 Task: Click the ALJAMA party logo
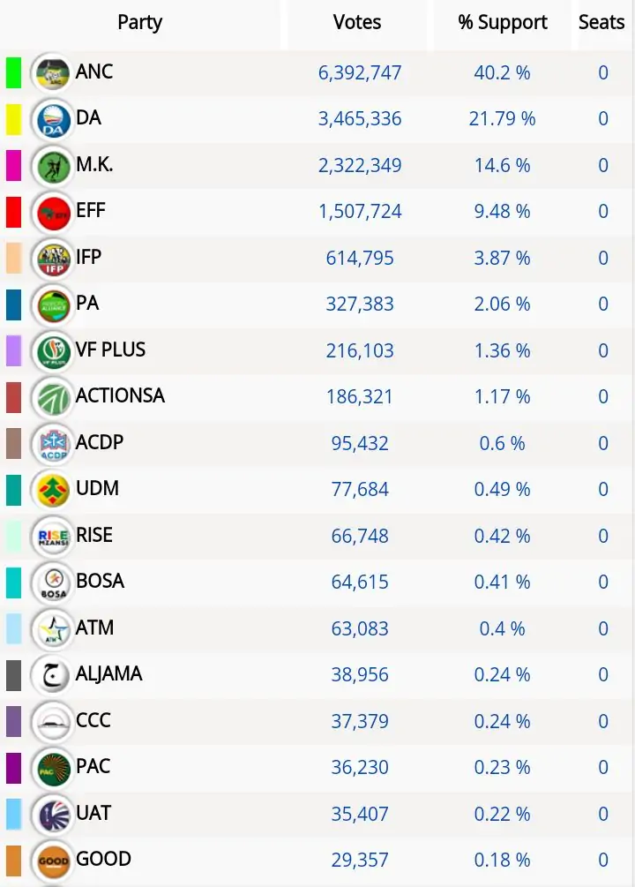(x=51, y=675)
